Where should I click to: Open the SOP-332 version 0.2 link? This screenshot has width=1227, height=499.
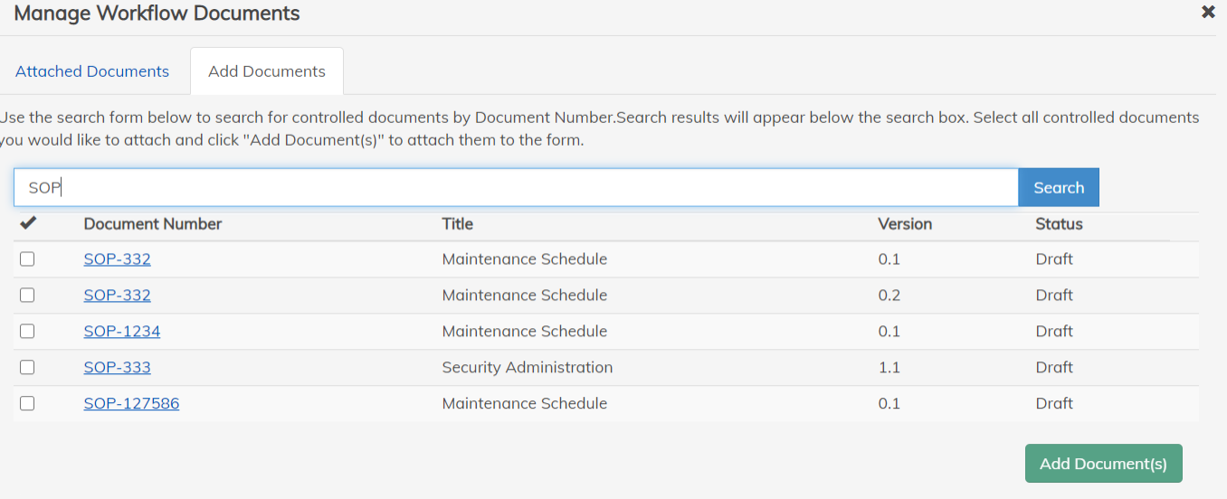(x=117, y=296)
